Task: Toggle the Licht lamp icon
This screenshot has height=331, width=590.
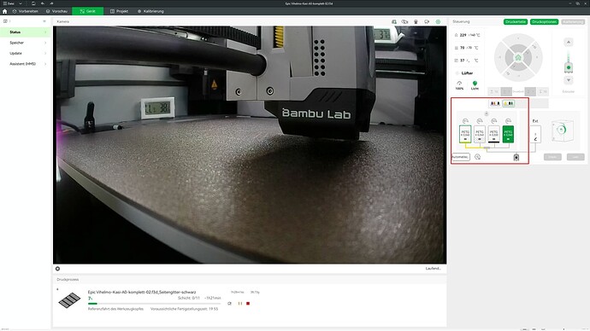Action: [475, 85]
